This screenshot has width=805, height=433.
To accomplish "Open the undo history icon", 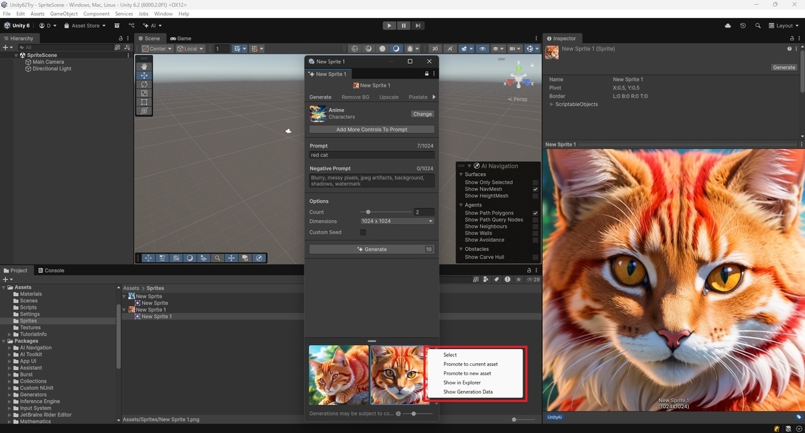I will click(743, 26).
